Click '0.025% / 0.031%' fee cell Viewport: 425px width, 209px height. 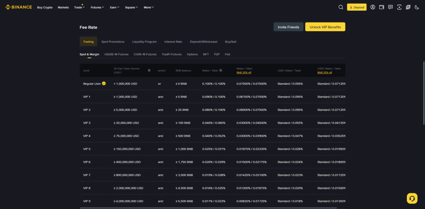coord(214,149)
